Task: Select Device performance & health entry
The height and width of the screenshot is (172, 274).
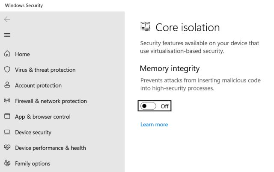Action: (x=51, y=148)
